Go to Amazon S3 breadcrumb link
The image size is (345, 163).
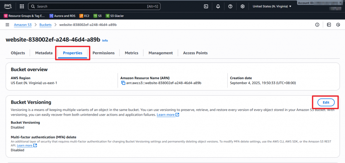(x=23, y=25)
